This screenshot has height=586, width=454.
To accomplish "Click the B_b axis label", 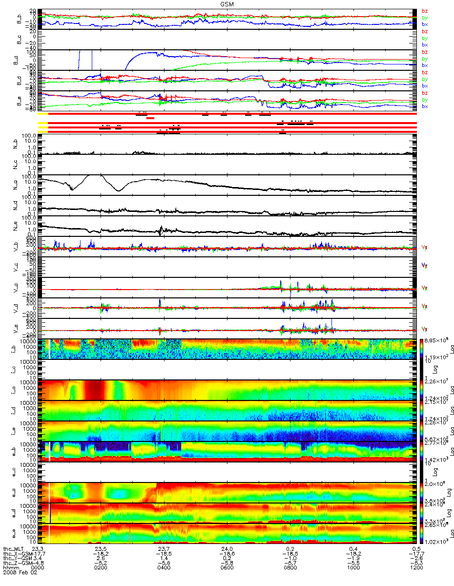I will (20, 20).
